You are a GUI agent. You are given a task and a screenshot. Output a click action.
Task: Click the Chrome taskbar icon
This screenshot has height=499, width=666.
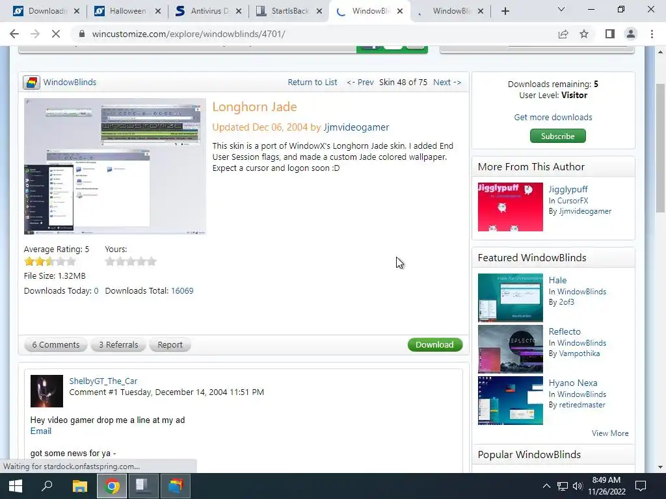(112, 486)
